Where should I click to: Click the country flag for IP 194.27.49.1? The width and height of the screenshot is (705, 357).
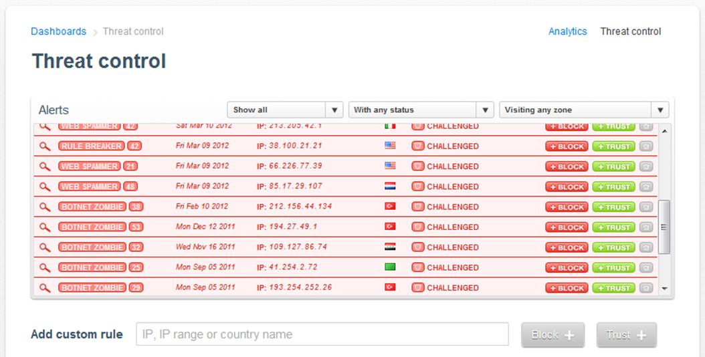pyautogui.click(x=390, y=227)
